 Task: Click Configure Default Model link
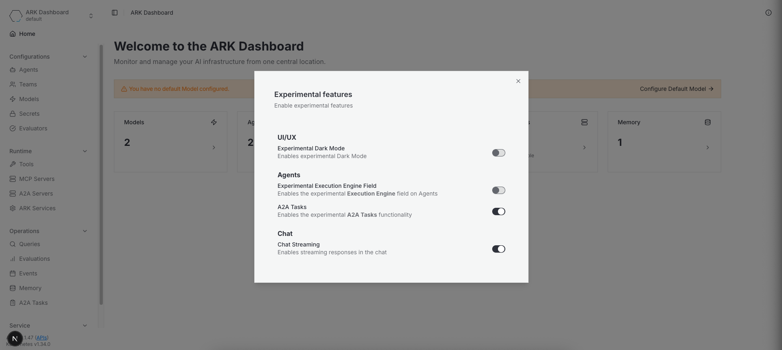[676, 89]
